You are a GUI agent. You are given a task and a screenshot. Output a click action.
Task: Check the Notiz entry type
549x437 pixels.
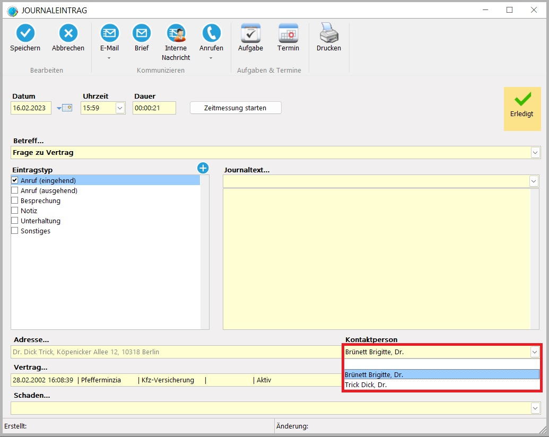(15, 211)
